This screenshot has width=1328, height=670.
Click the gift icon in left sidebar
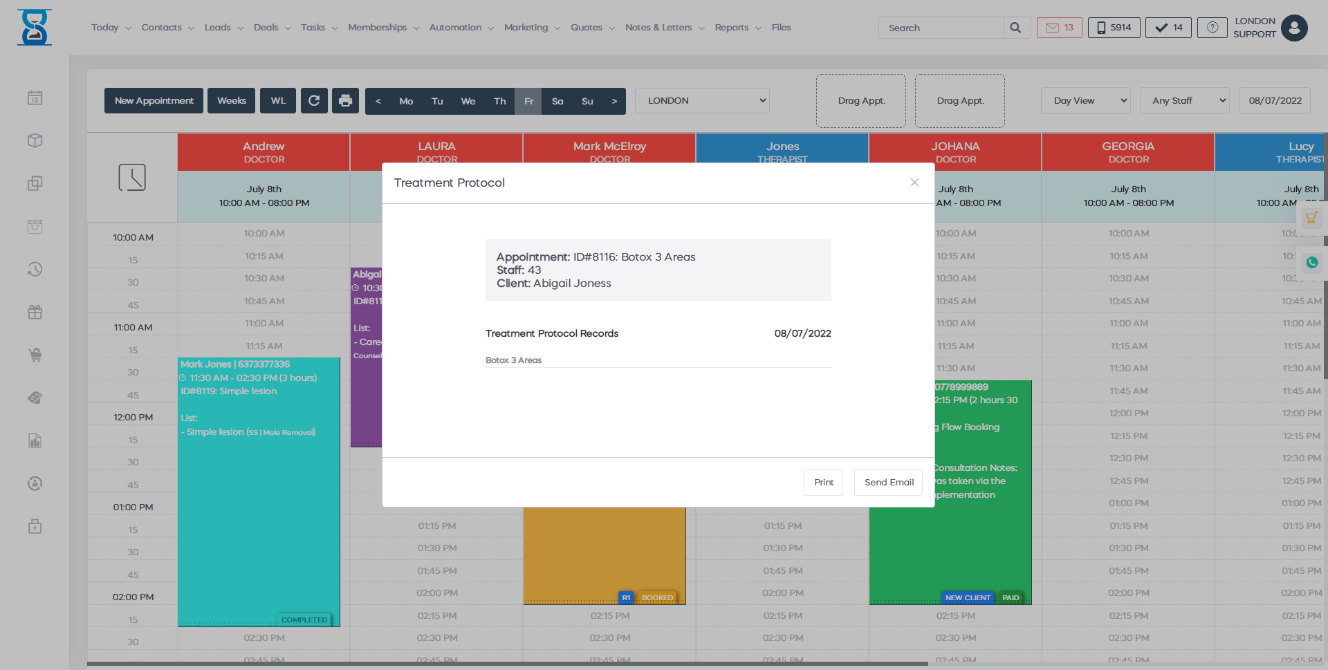coord(35,313)
